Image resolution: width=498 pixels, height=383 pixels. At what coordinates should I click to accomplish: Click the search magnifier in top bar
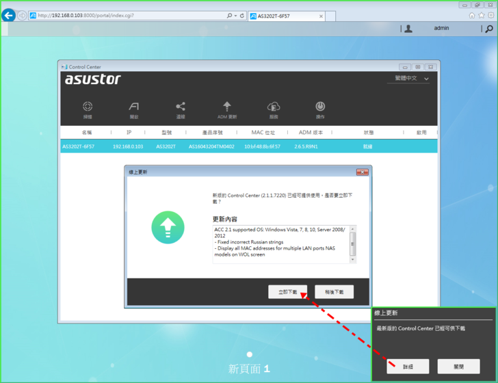[x=488, y=29]
